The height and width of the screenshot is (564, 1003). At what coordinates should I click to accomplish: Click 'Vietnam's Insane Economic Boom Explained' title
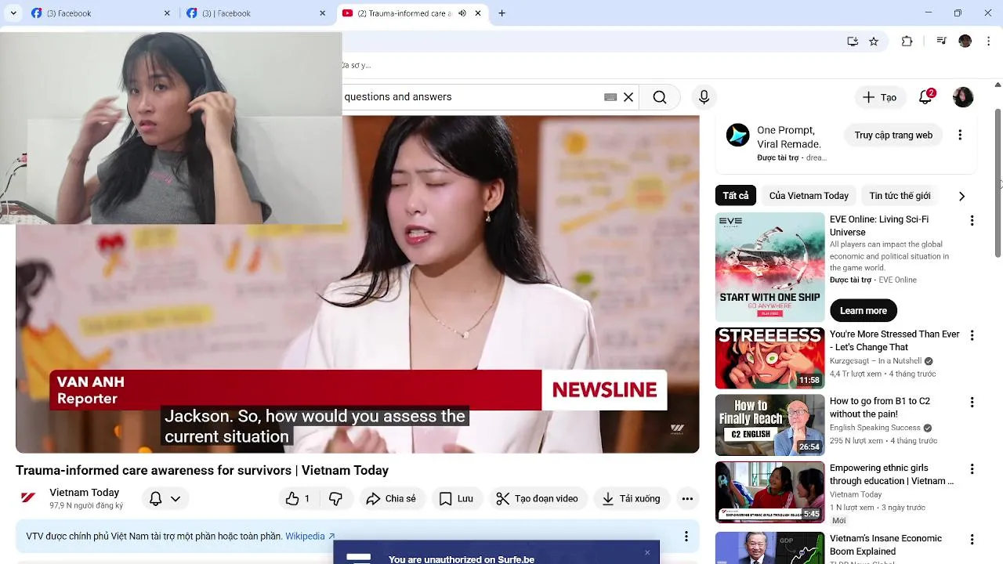886,544
